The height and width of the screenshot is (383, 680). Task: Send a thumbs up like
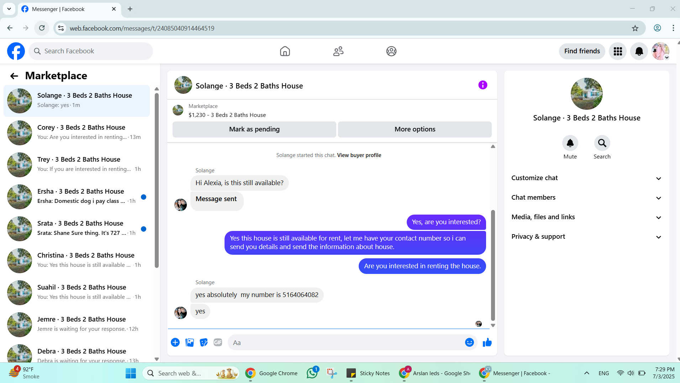coord(487,342)
